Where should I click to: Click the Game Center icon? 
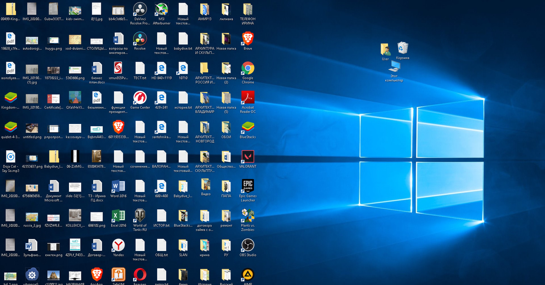click(x=139, y=98)
